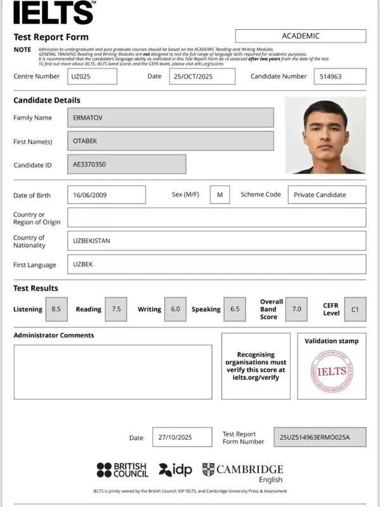Click the Speaking score box 6.5
The width and height of the screenshot is (380, 507).
click(x=234, y=309)
